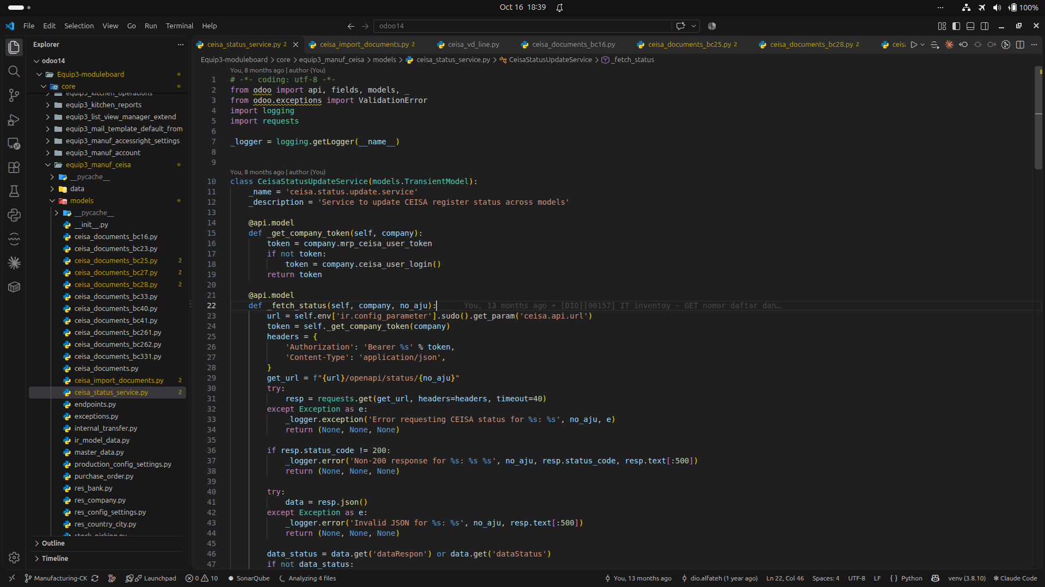Run Python file with play button
Screen dimensions: 1045x587
tap(914, 45)
